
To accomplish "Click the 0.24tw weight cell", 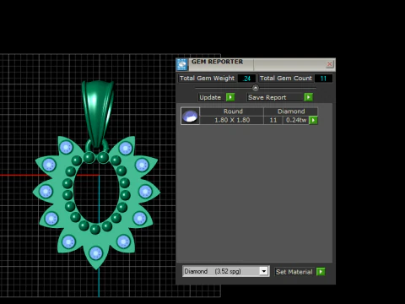I will 296,120.
